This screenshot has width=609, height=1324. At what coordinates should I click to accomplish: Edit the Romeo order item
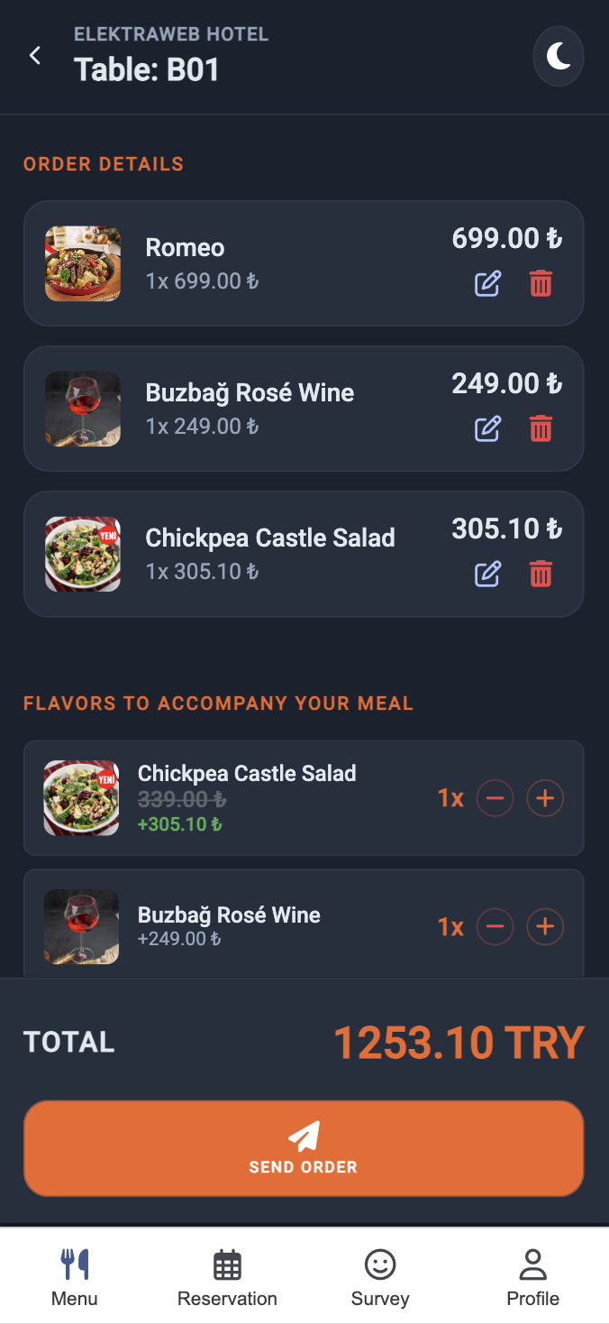tap(487, 284)
